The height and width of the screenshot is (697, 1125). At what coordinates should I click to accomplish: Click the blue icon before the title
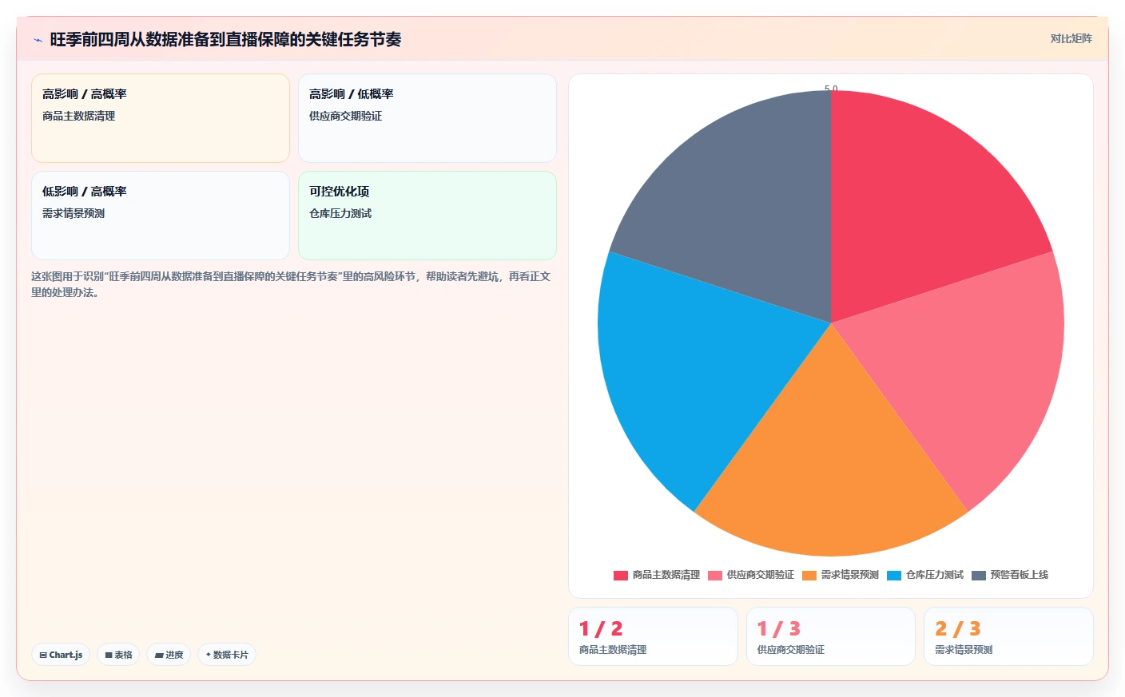click(x=38, y=40)
